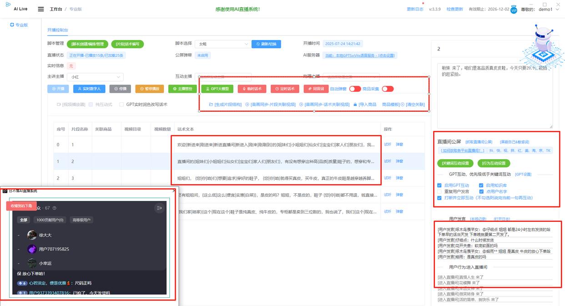The image size is (565, 306).
Task: Toggle the 商品采集 switch
Action: [x=388, y=89]
